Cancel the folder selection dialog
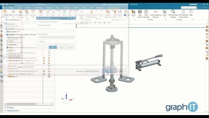 [x=120, y=71]
